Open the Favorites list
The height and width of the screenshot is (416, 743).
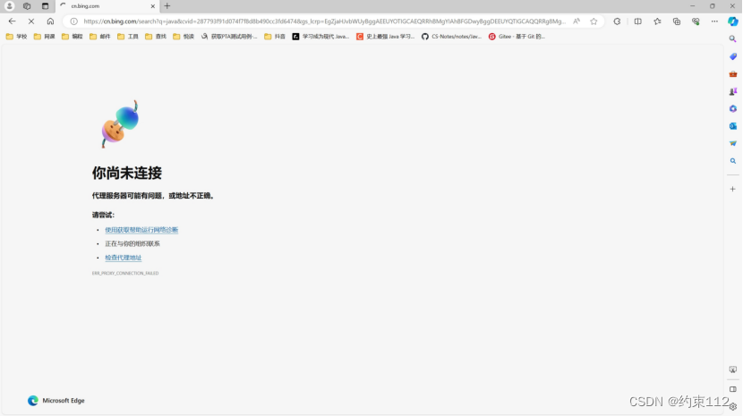pyautogui.click(x=657, y=21)
